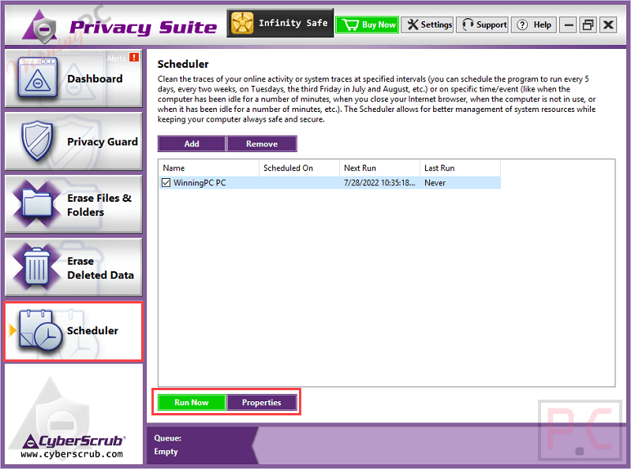Uncheck the WinningPC PC schedule checkbox
Screen dimensions: 631x469
(x=166, y=183)
